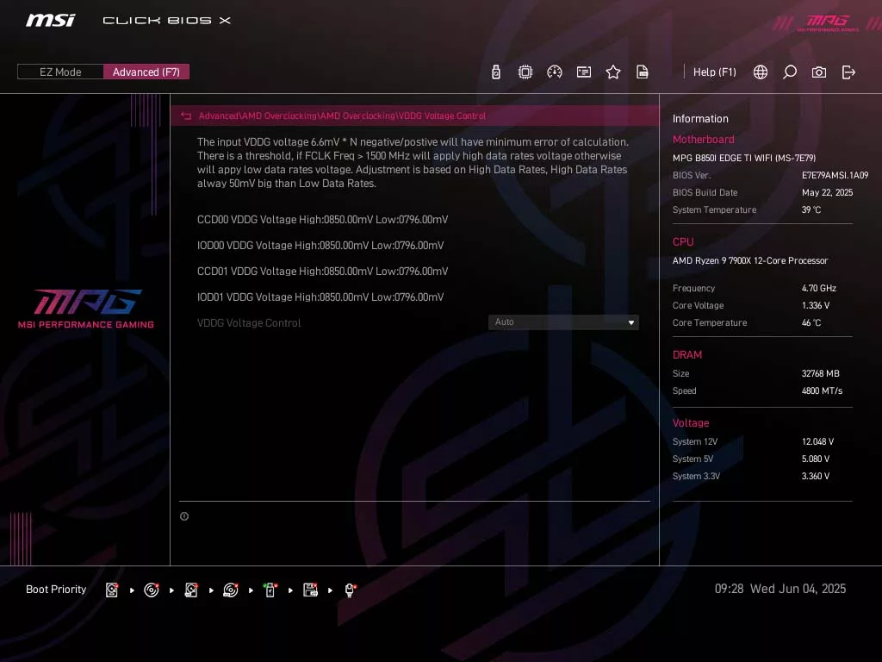Screen dimensions: 882x662
Task: Select the USB key boot device with green dot
Action: coord(270,590)
